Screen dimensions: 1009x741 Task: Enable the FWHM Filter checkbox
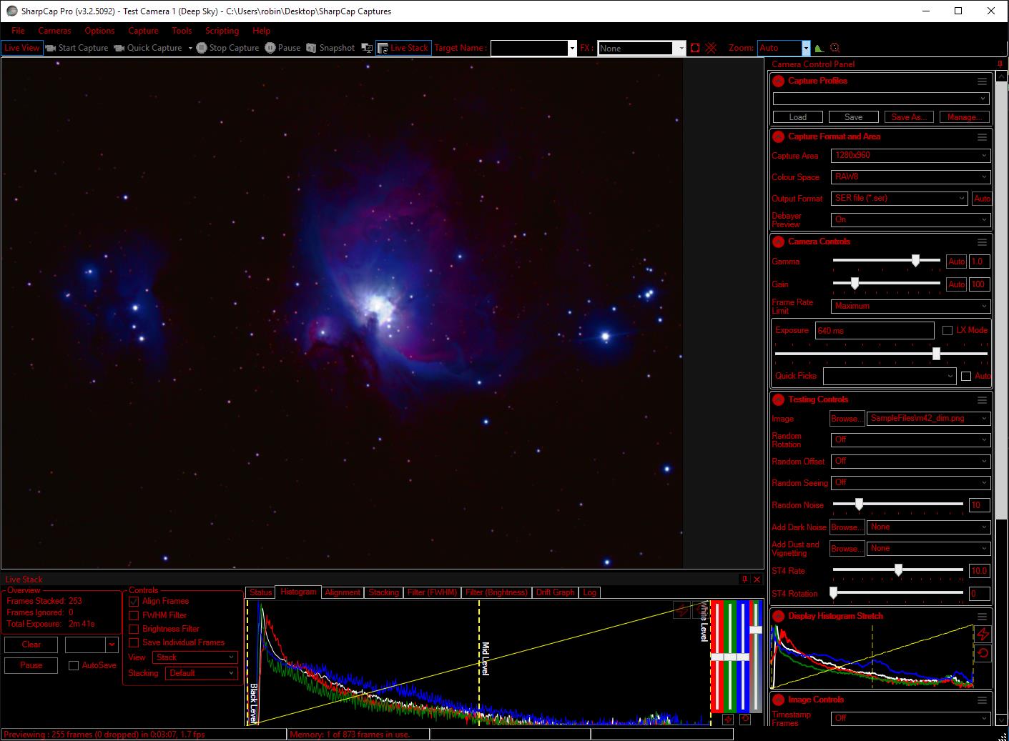click(x=134, y=615)
